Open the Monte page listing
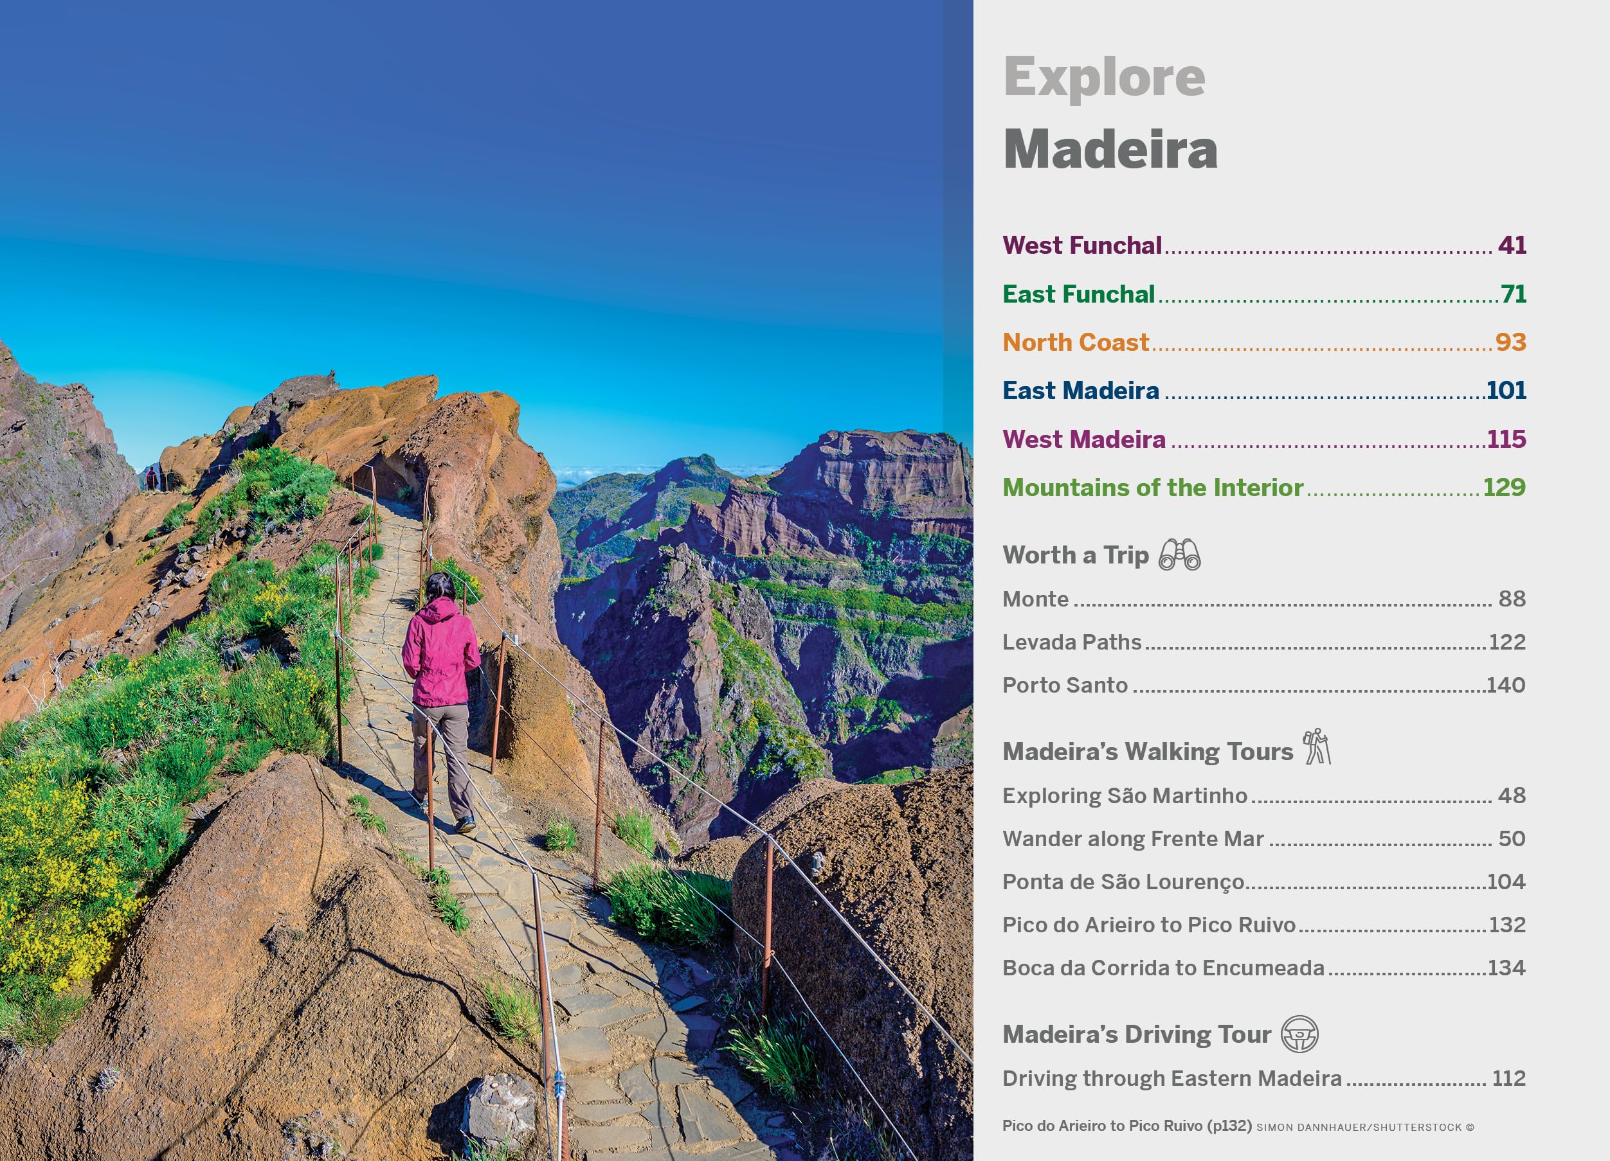This screenshot has width=1610, height=1161. (x=1263, y=599)
